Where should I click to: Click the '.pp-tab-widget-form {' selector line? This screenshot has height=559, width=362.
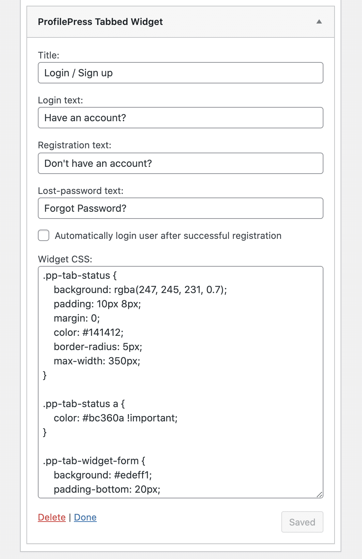(x=94, y=461)
